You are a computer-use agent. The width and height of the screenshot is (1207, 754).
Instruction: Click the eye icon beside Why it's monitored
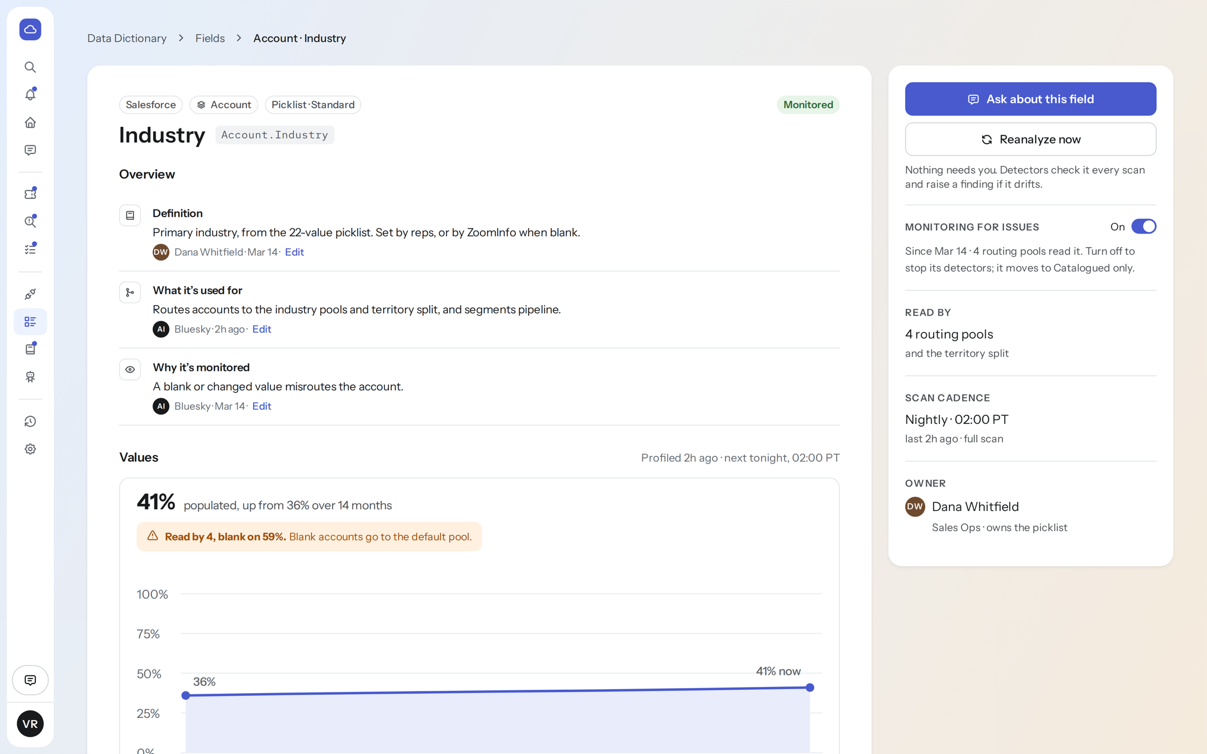click(x=130, y=369)
